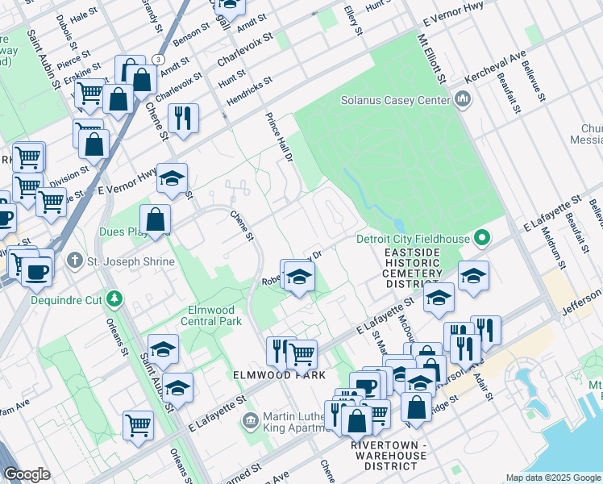Screen dimensions: 603x484
Task: Click the Martin Luther King Apartments label
Action: (294, 422)
